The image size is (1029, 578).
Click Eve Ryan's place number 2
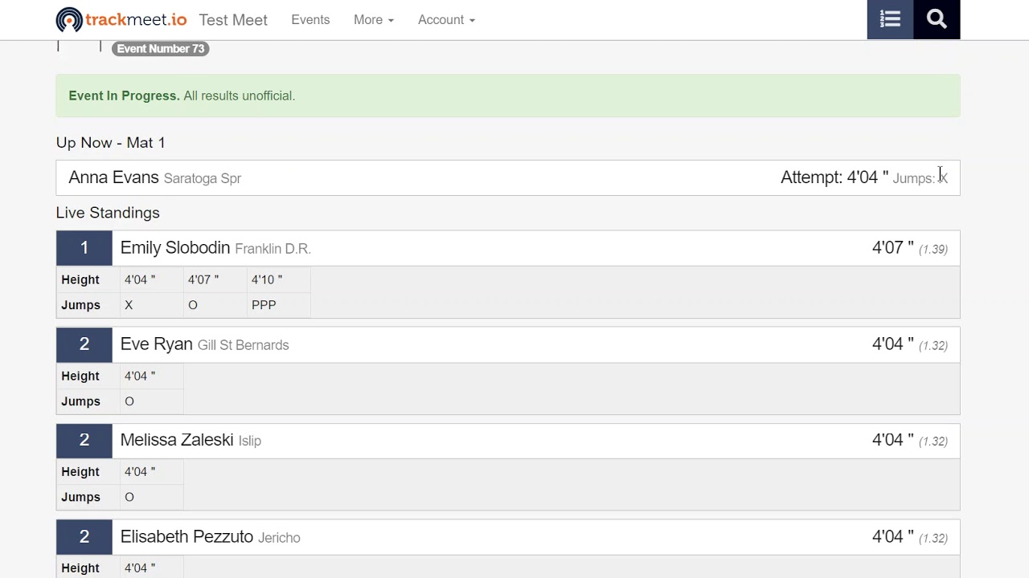(x=84, y=344)
